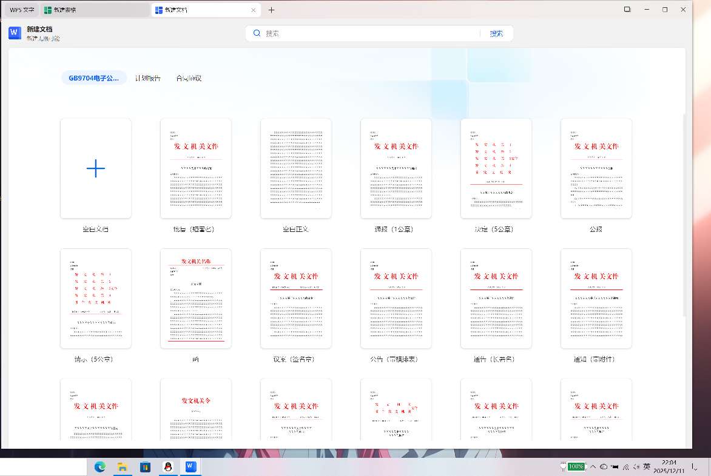711x476 pixels.
Task: Click the blue 搜索 button
Action: (496, 34)
